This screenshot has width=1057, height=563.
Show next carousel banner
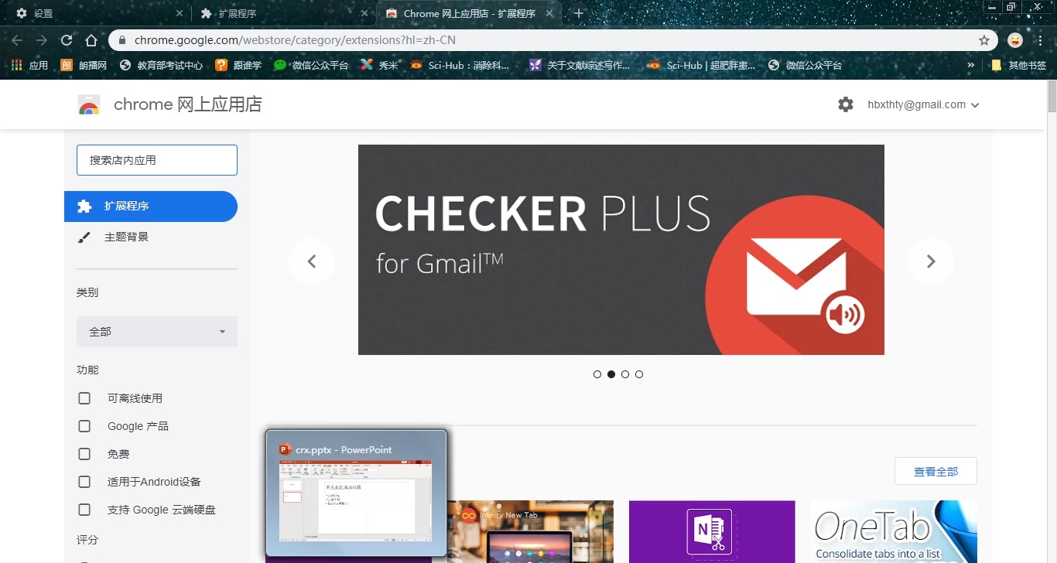tap(931, 261)
